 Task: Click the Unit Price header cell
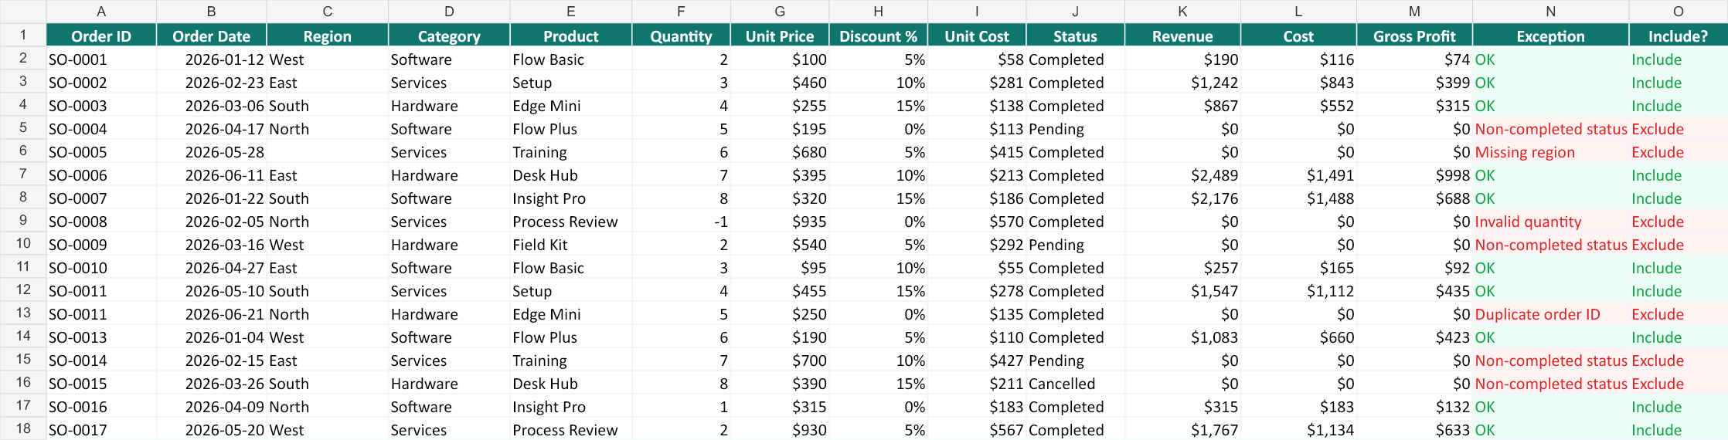tap(780, 36)
